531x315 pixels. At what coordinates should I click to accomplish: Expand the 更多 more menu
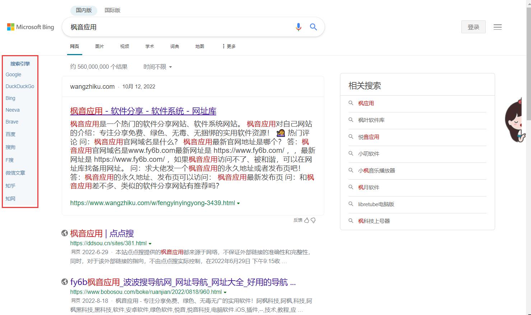pyautogui.click(x=229, y=47)
